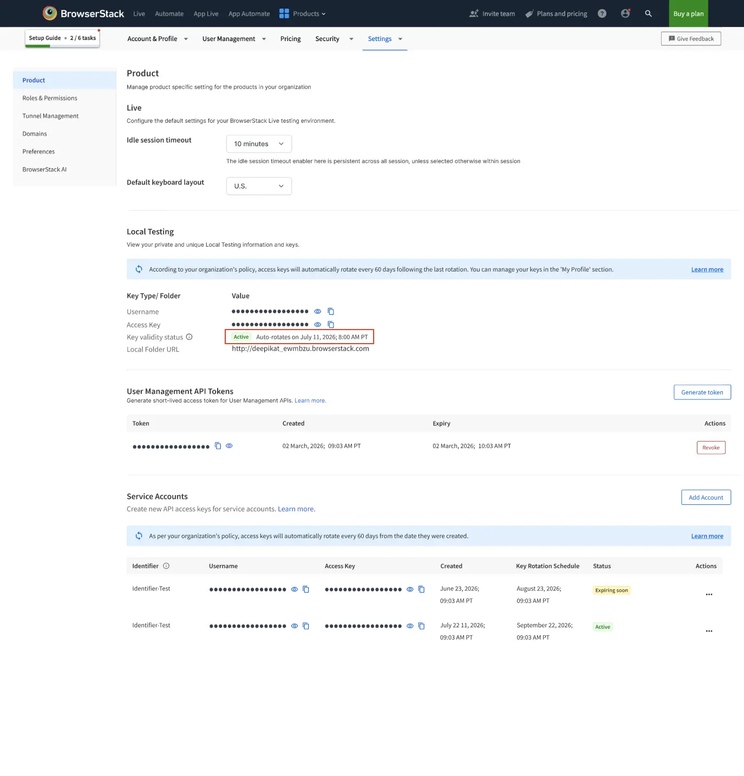
Task: Click rotate icon in Service Accounts banner
Action: tap(139, 536)
